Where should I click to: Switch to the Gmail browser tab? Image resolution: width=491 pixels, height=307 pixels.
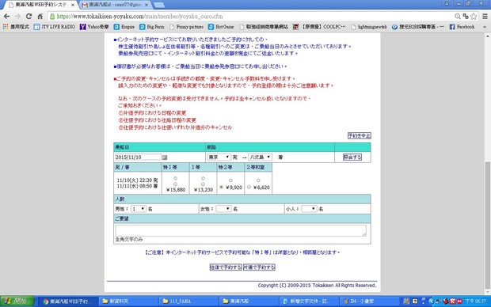point(114,5)
